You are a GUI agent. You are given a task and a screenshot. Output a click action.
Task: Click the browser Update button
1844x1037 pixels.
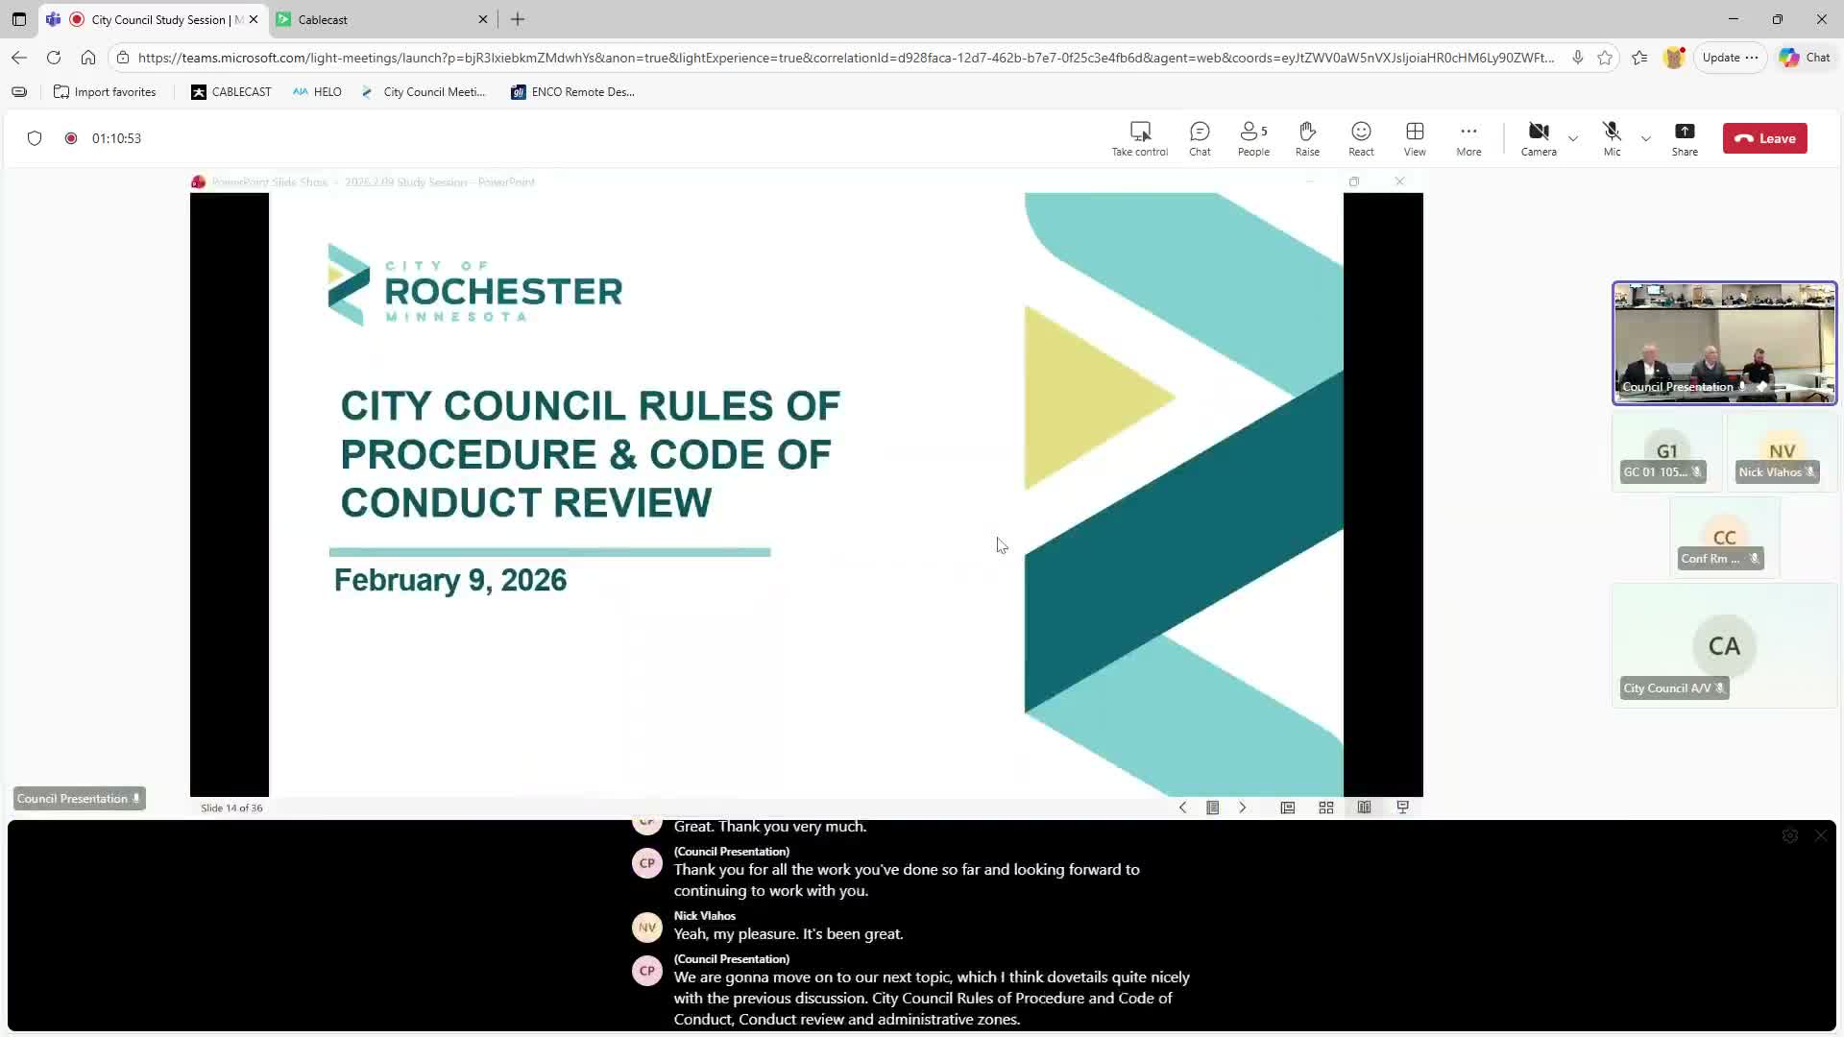point(1721,58)
